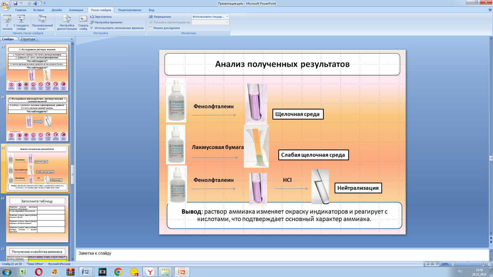Click the 'Вывод' conclusion text box

(284, 215)
